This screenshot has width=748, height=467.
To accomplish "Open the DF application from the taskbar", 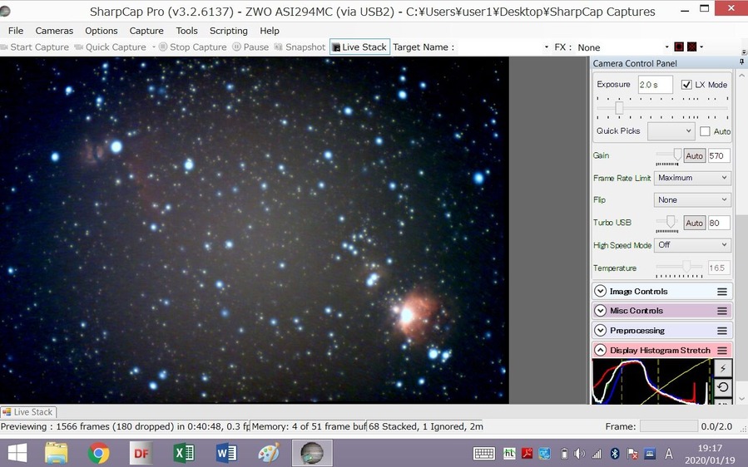I will click(141, 453).
